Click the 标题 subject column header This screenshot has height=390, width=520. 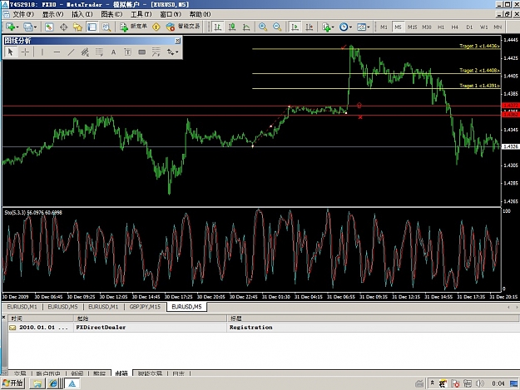[x=373, y=318]
